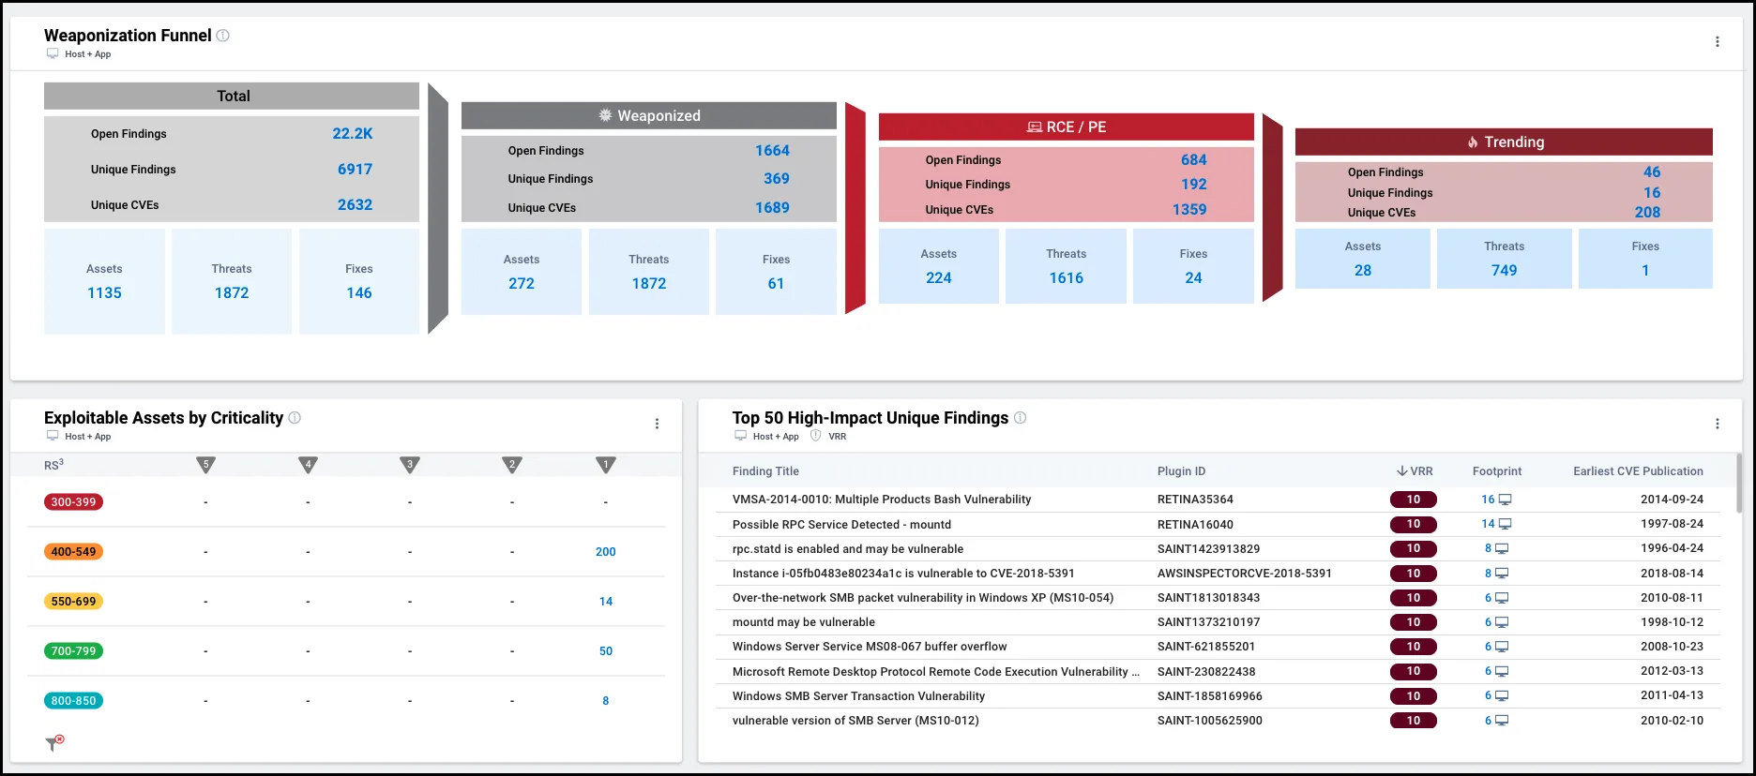The image size is (1756, 776).
Task: Sort by Earliest CVE Publication header
Action: (1639, 471)
